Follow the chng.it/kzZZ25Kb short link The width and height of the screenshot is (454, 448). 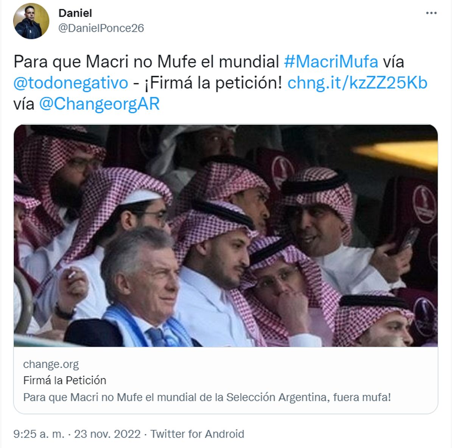[357, 83]
